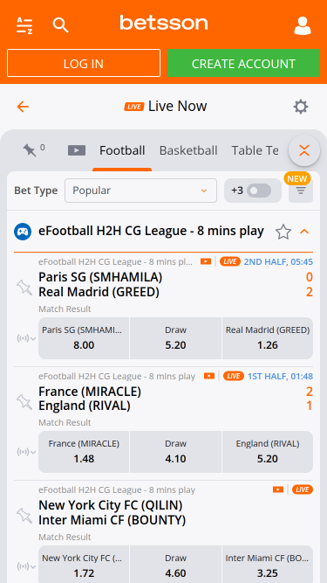This screenshot has height=583, width=327.
Task: Expand live tracker for New York City match
Action: coord(26,566)
